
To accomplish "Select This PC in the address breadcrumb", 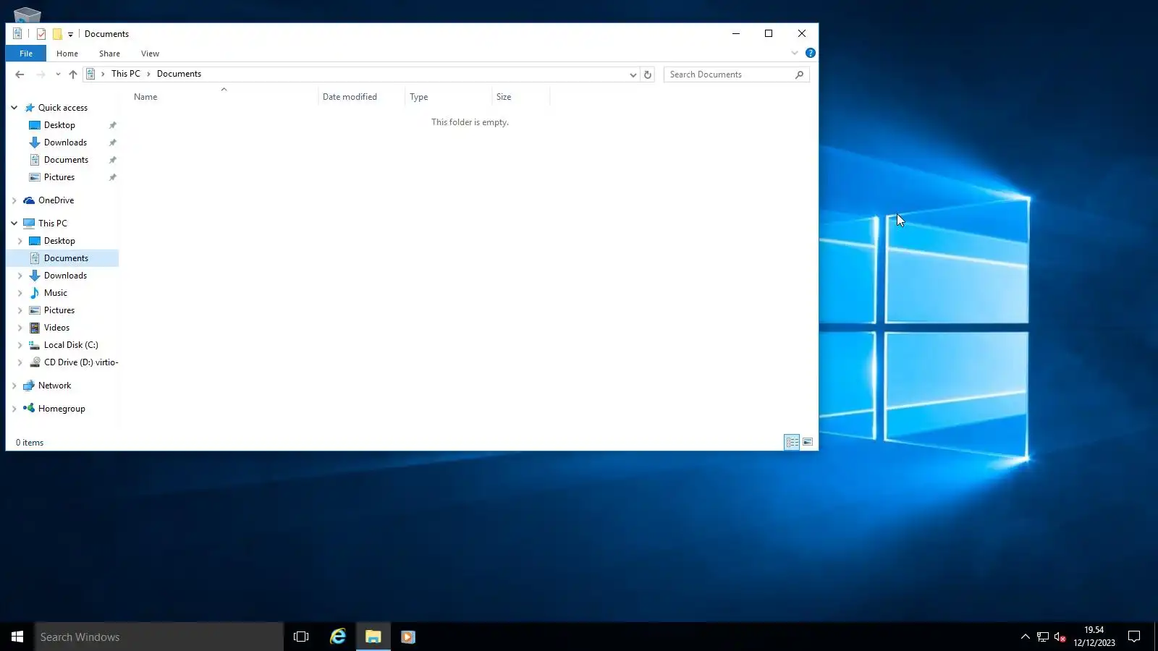I will [x=126, y=74].
